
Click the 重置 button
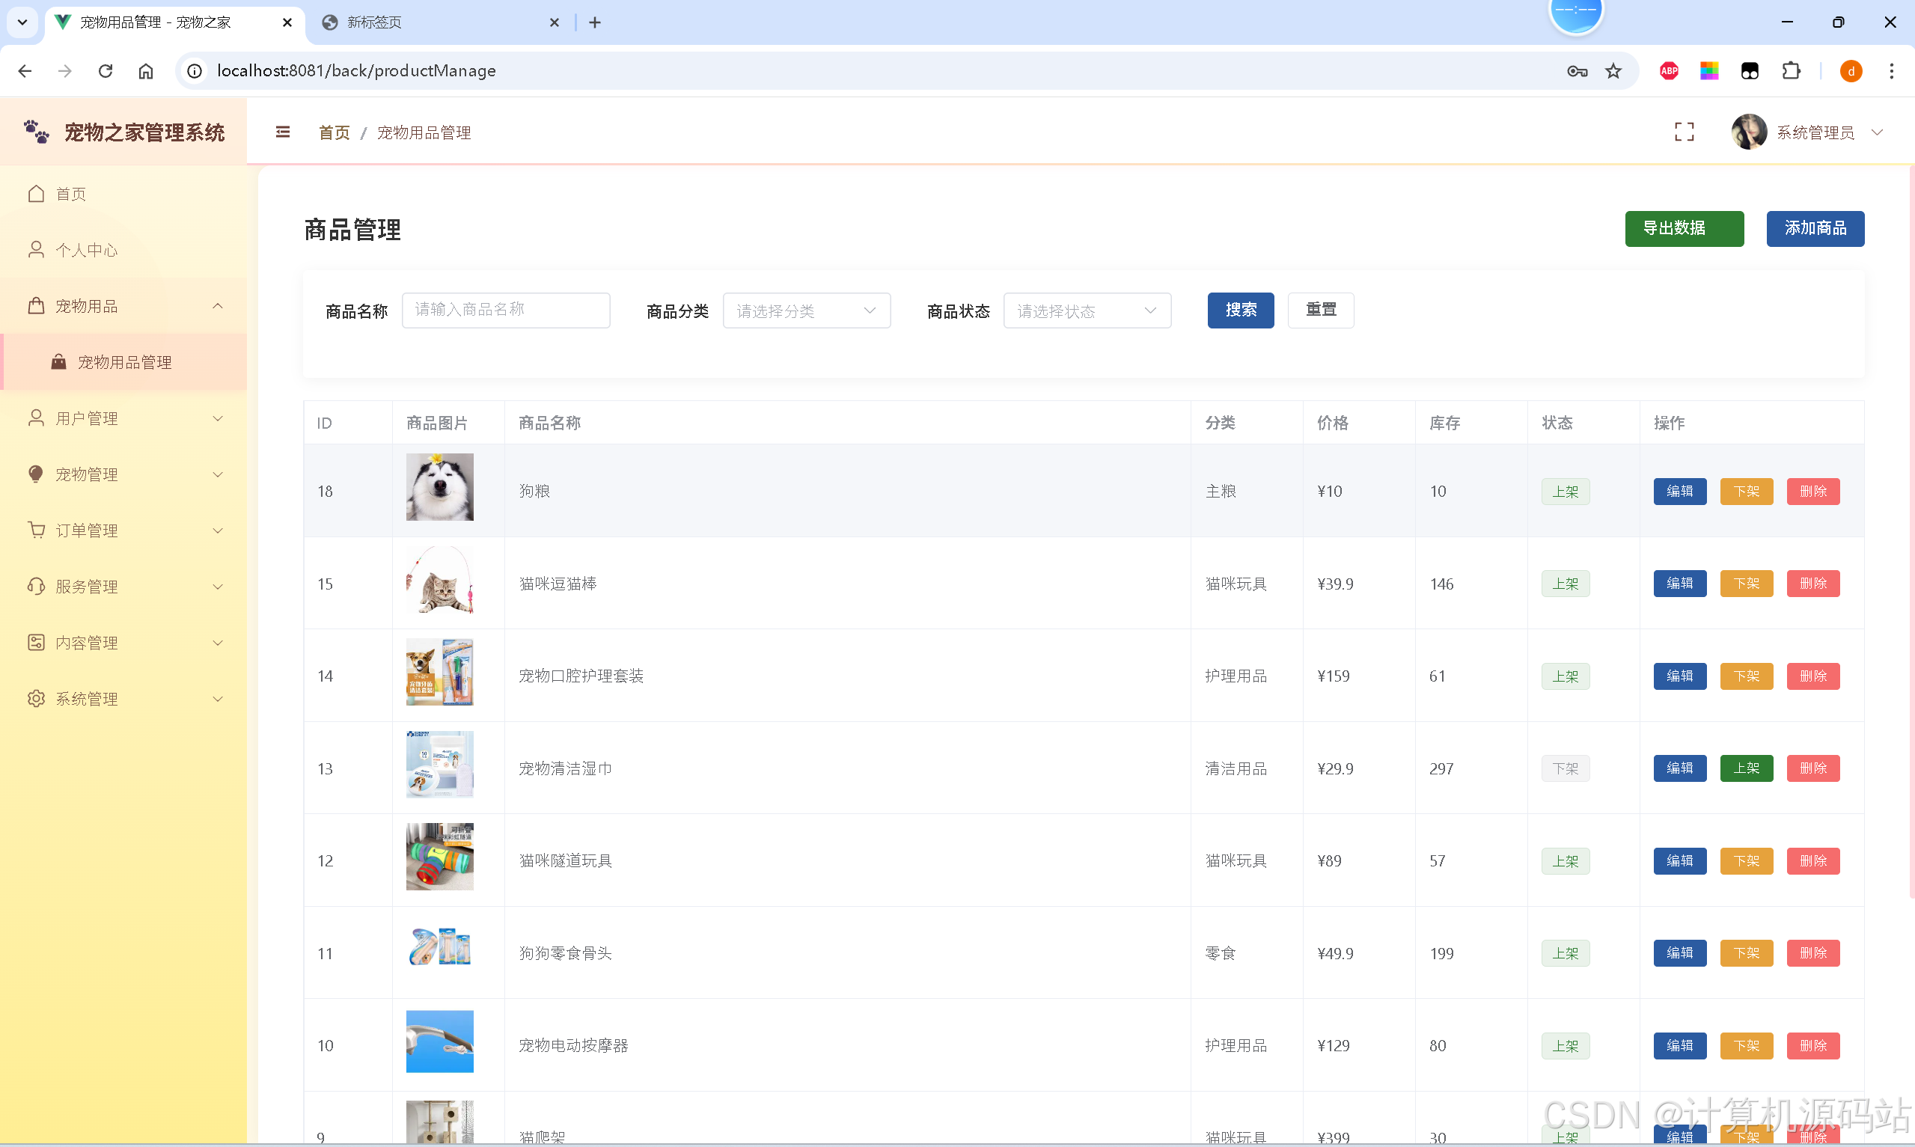click(x=1321, y=310)
